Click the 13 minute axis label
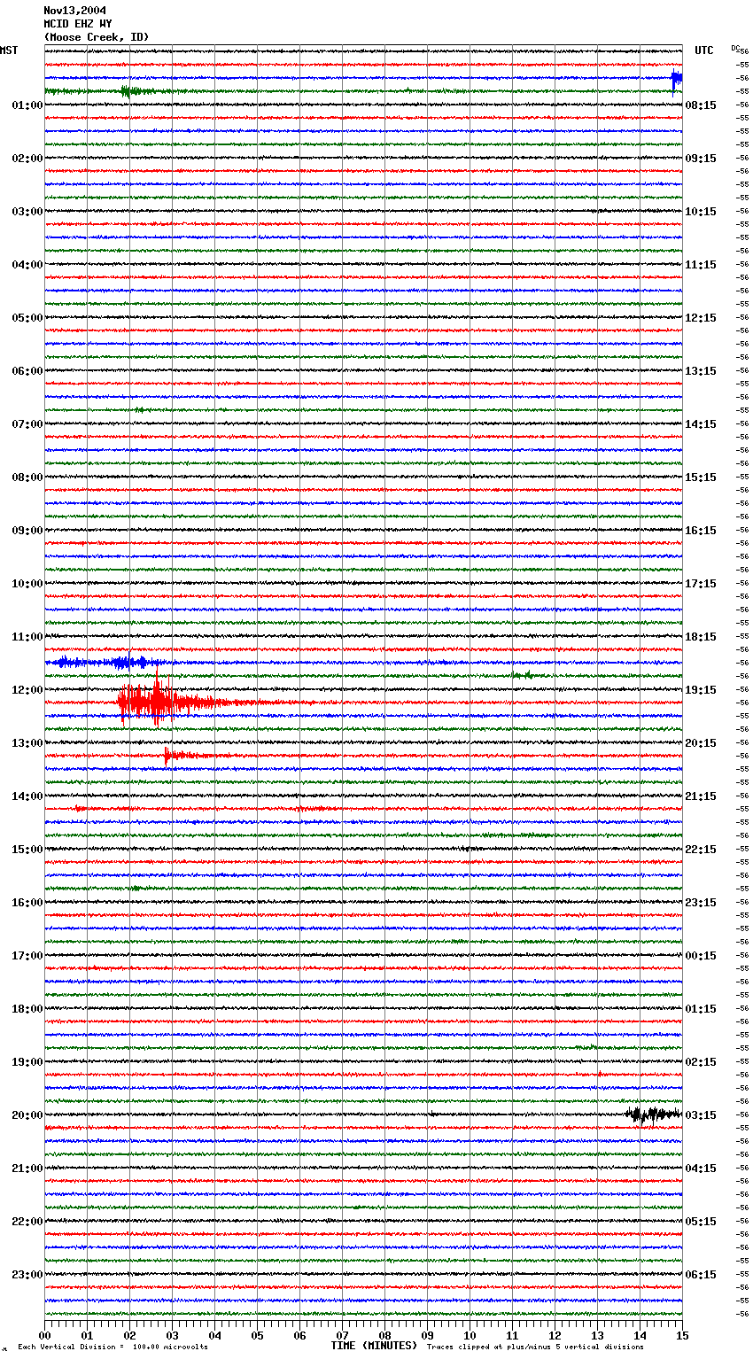This screenshot has width=753, height=1359. coord(597,1335)
